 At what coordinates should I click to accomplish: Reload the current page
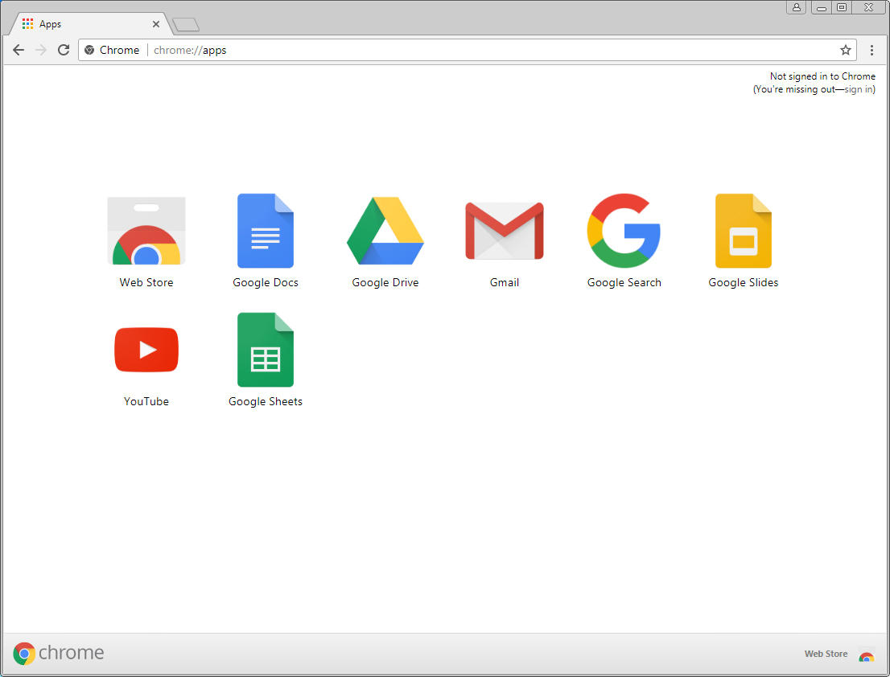[x=64, y=50]
